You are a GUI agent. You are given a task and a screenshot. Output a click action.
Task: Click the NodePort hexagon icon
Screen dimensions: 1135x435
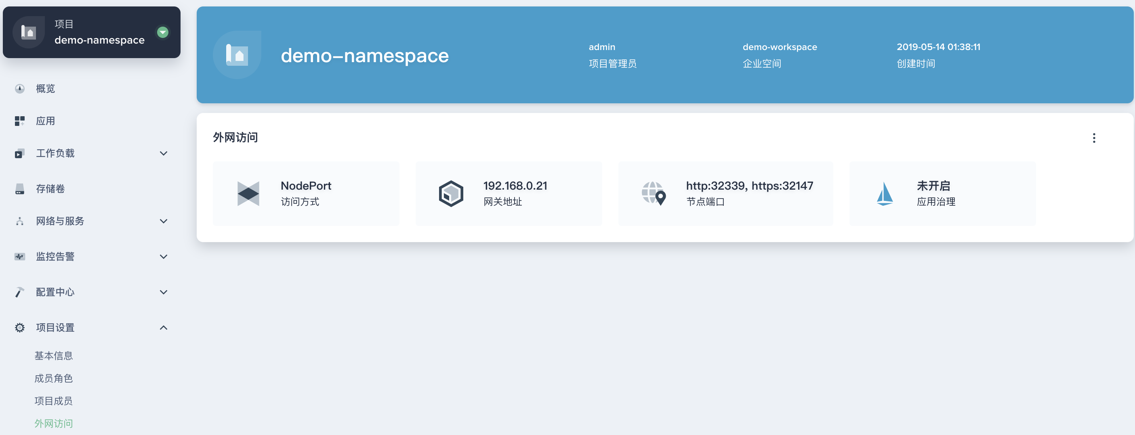click(x=248, y=193)
